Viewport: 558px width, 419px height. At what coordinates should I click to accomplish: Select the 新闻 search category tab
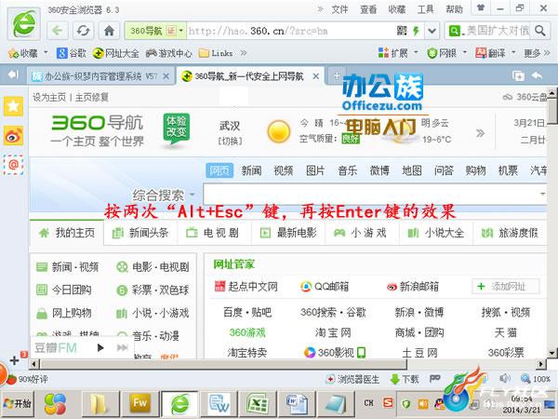pos(252,170)
